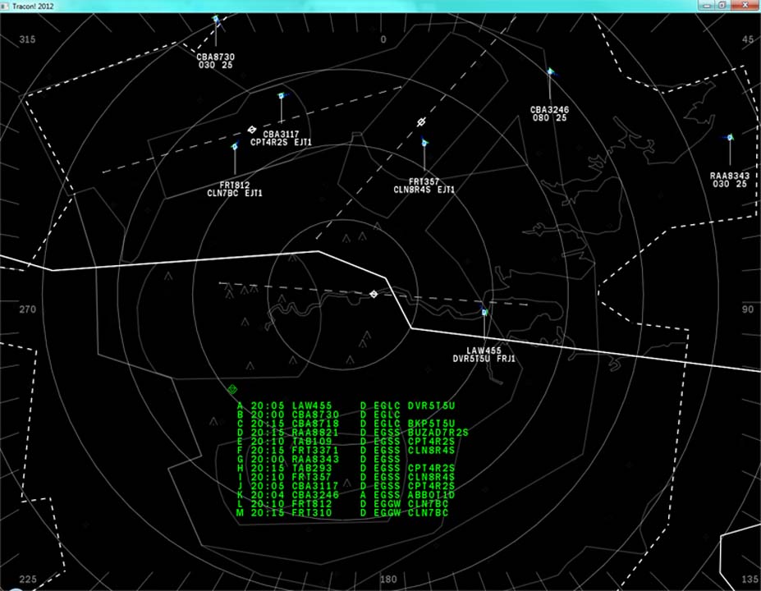Select flight strip row A LAW455

click(346, 405)
